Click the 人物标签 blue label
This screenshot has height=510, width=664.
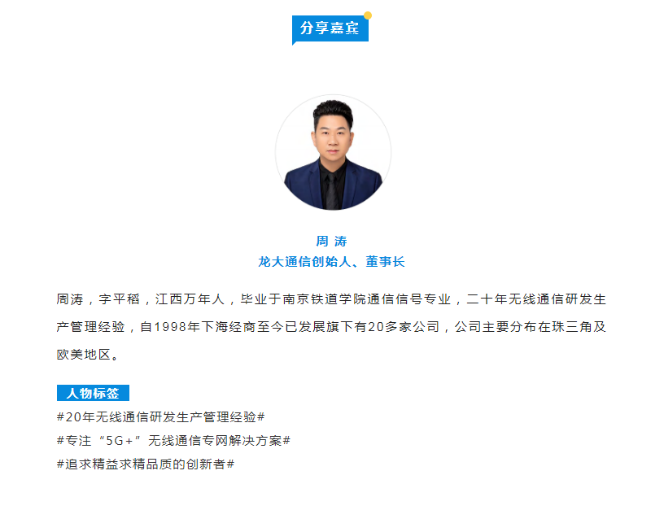point(93,393)
